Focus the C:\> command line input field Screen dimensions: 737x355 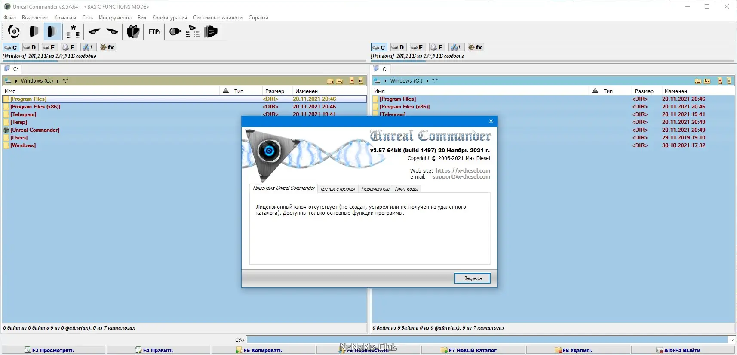click(x=487, y=340)
